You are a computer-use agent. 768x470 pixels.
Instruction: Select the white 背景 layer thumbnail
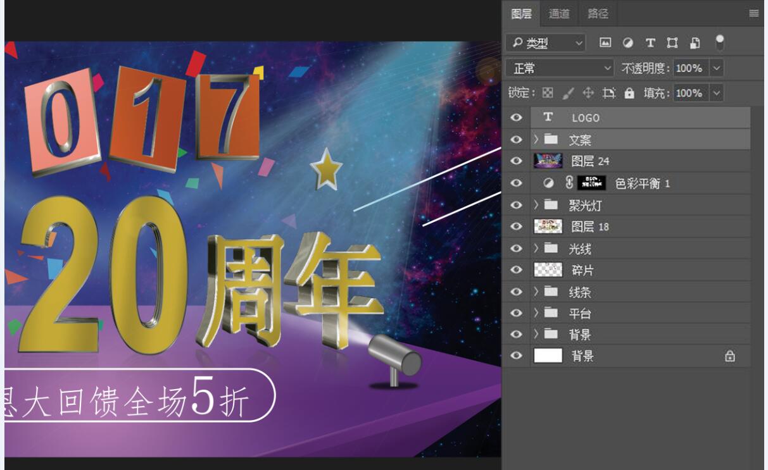[x=548, y=356]
